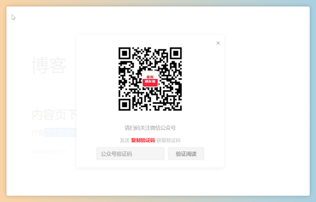Click the 公众号验证码 input field
Screen dimensions: 316x202
click(130, 154)
